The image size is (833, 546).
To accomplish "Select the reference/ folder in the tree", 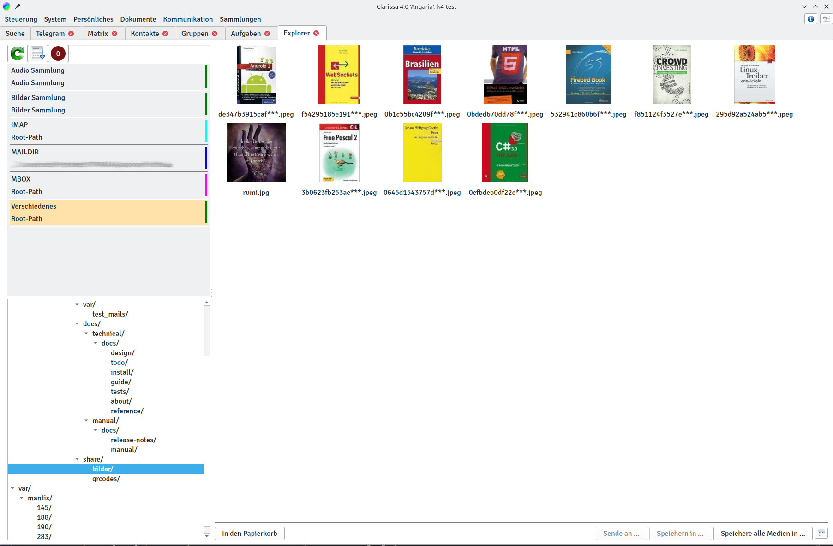I will click(x=127, y=411).
